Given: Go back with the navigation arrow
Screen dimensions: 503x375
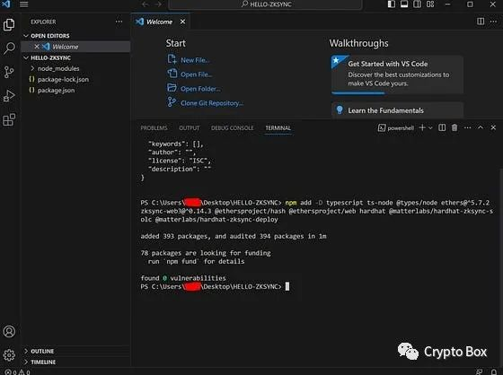Looking at the screenshot, I should [x=145, y=4].
